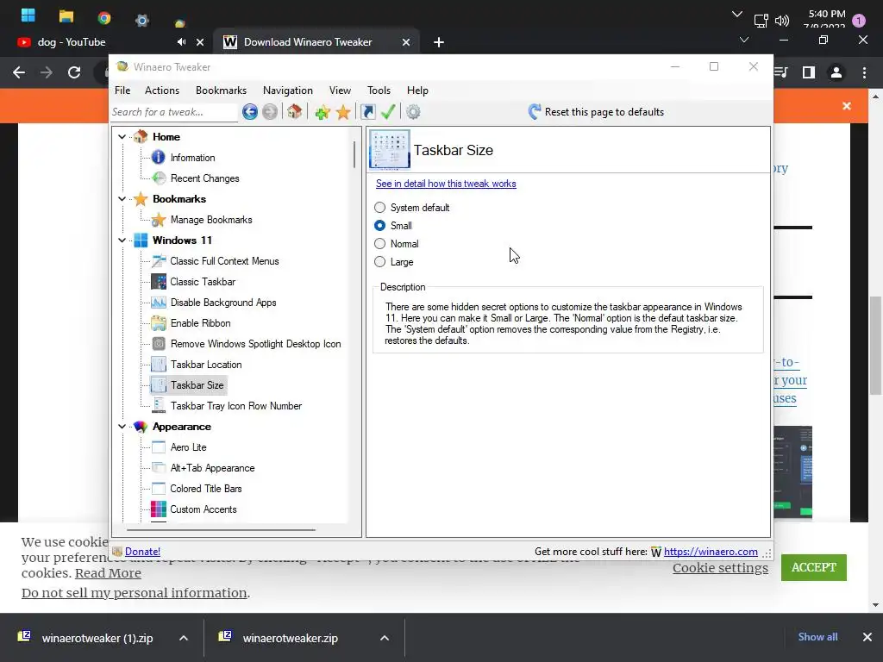This screenshot has height=662, width=883.
Task: Click the Taskbar Location icon
Action: click(159, 365)
